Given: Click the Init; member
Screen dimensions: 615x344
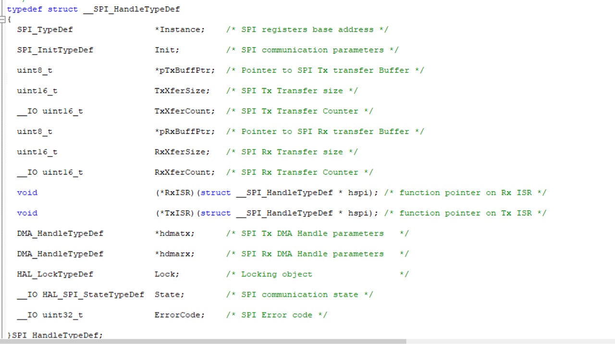Looking at the screenshot, I should pyautogui.click(x=167, y=50).
